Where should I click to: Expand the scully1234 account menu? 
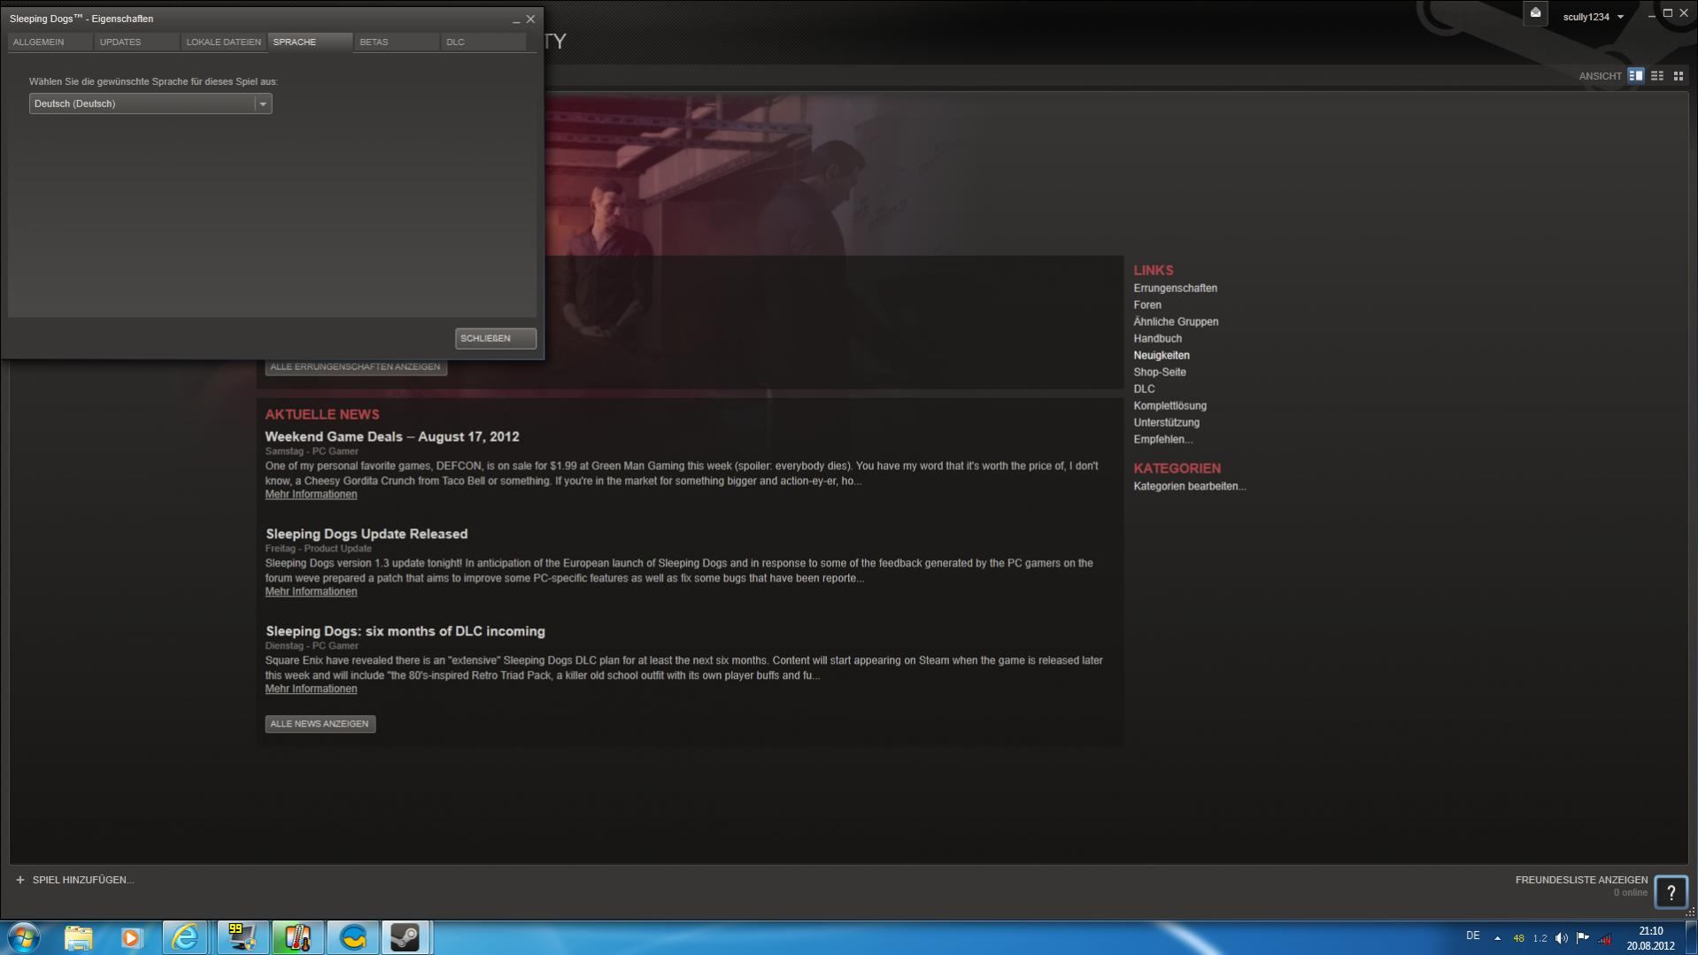coord(1593,17)
